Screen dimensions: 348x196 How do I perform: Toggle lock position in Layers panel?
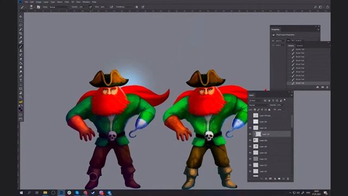pyautogui.click(x=262, y=109)
